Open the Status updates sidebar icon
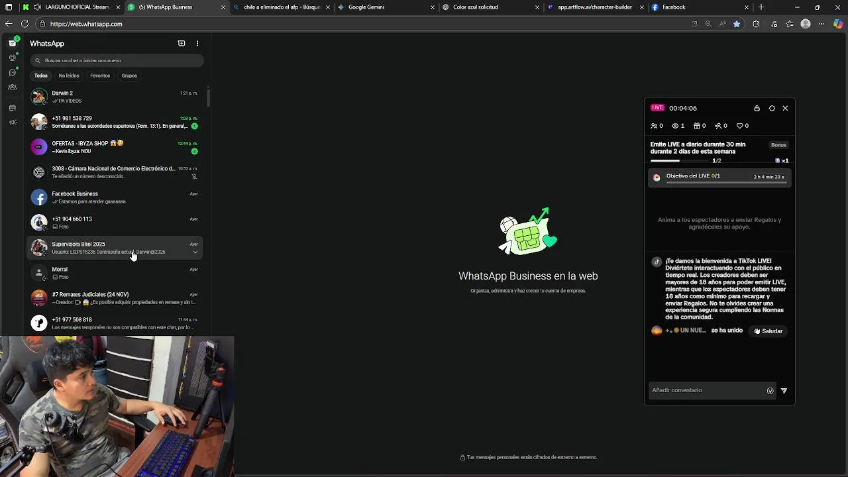This screenshot has height=477, width=848. click(x=12, y=58)
